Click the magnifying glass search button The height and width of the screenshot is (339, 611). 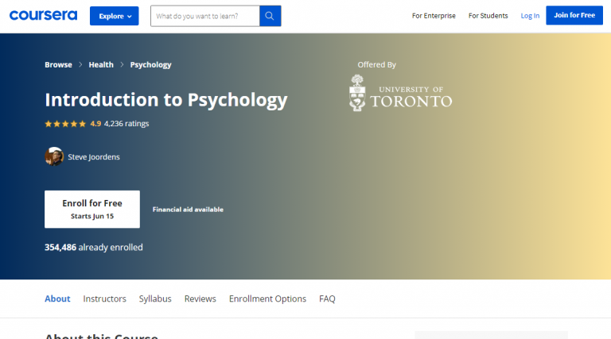point(270,16)
